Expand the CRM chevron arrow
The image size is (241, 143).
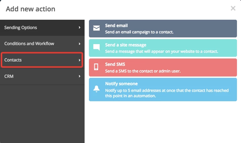coord(80,76)
